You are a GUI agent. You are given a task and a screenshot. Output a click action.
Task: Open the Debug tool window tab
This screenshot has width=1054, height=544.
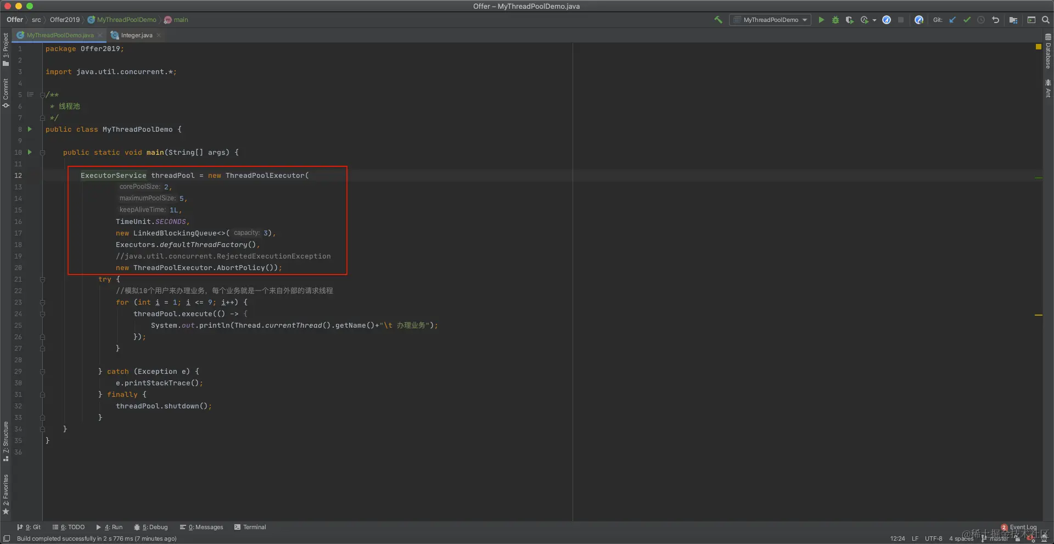[x=151, y=527]
